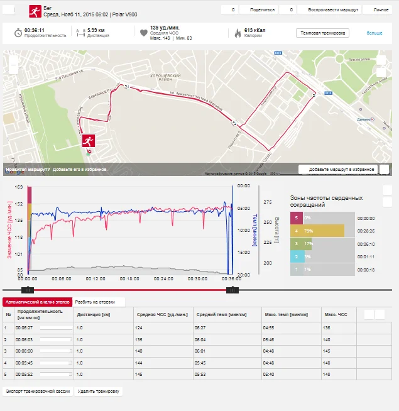
Task: Click Добавьте маршрут в избранное button
Action: coord(338,169)
